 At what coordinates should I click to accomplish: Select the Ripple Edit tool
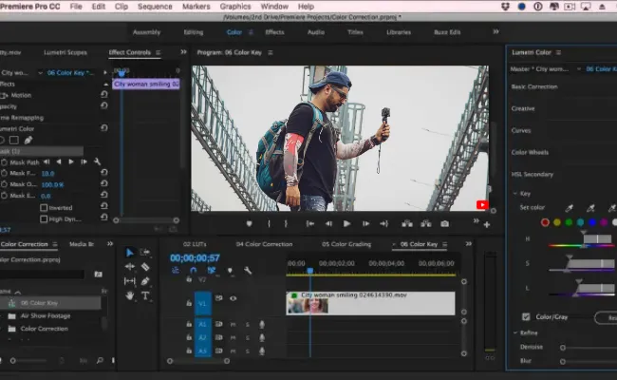(x=129, y=267)
